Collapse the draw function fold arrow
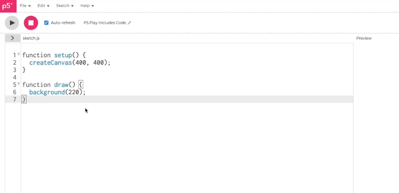Image resolution: width=399 pixels, height=193 pixels. [x=19, y=84]
